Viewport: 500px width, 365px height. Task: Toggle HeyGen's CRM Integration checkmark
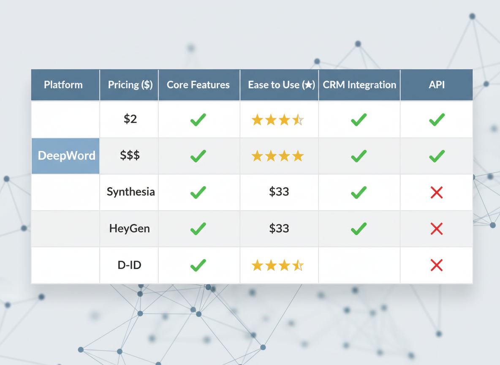pos(358,229)
